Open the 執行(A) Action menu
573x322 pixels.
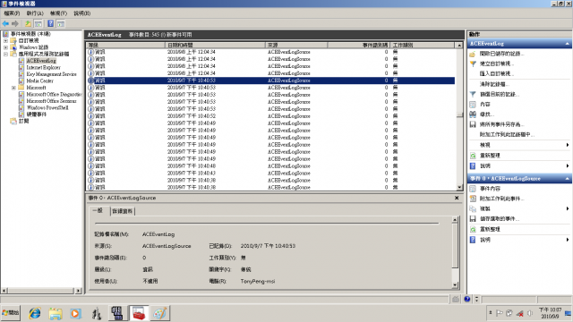click(35, 13)
